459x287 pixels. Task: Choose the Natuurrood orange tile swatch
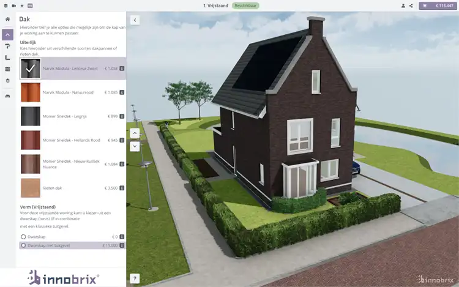(31, 92)
